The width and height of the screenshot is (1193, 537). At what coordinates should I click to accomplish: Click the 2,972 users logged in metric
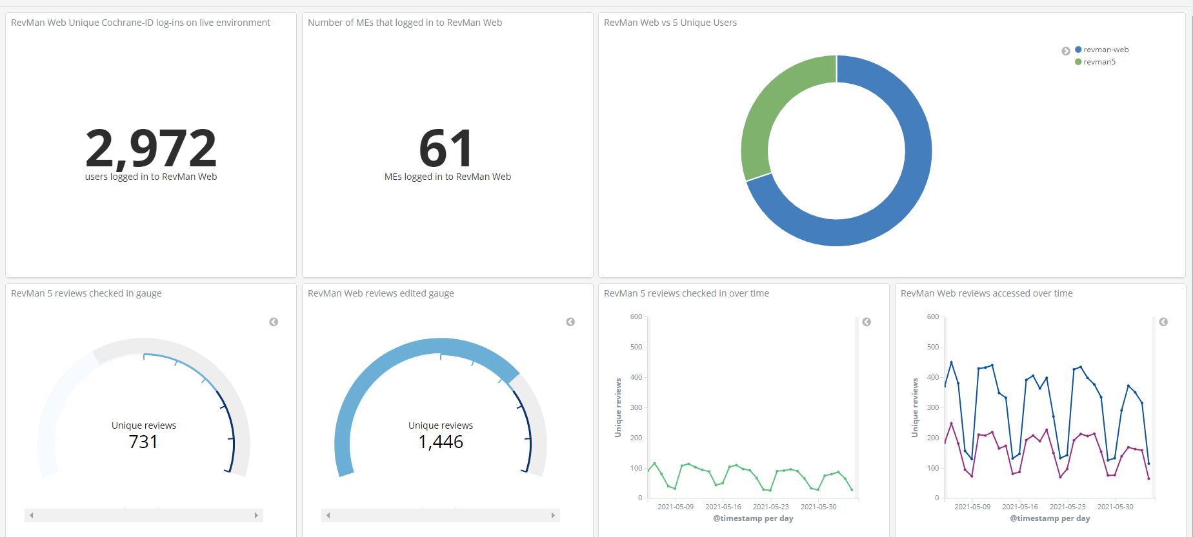point(151,148)
